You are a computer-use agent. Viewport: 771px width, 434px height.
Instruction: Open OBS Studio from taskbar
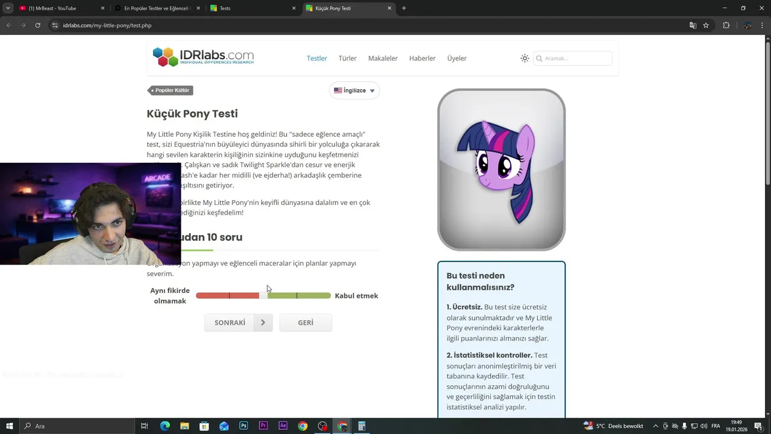[322, 426]
